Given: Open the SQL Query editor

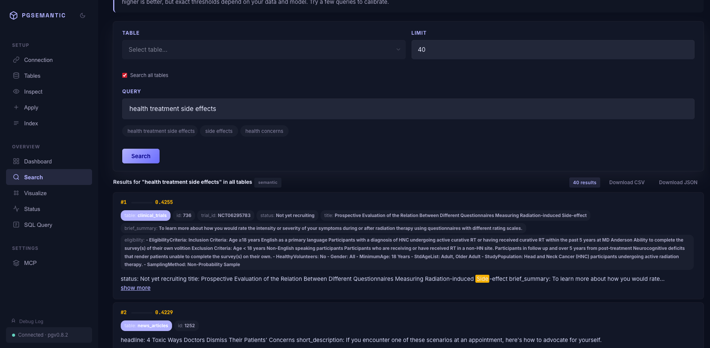Looking at the screenshot, I should coord(38,225).
